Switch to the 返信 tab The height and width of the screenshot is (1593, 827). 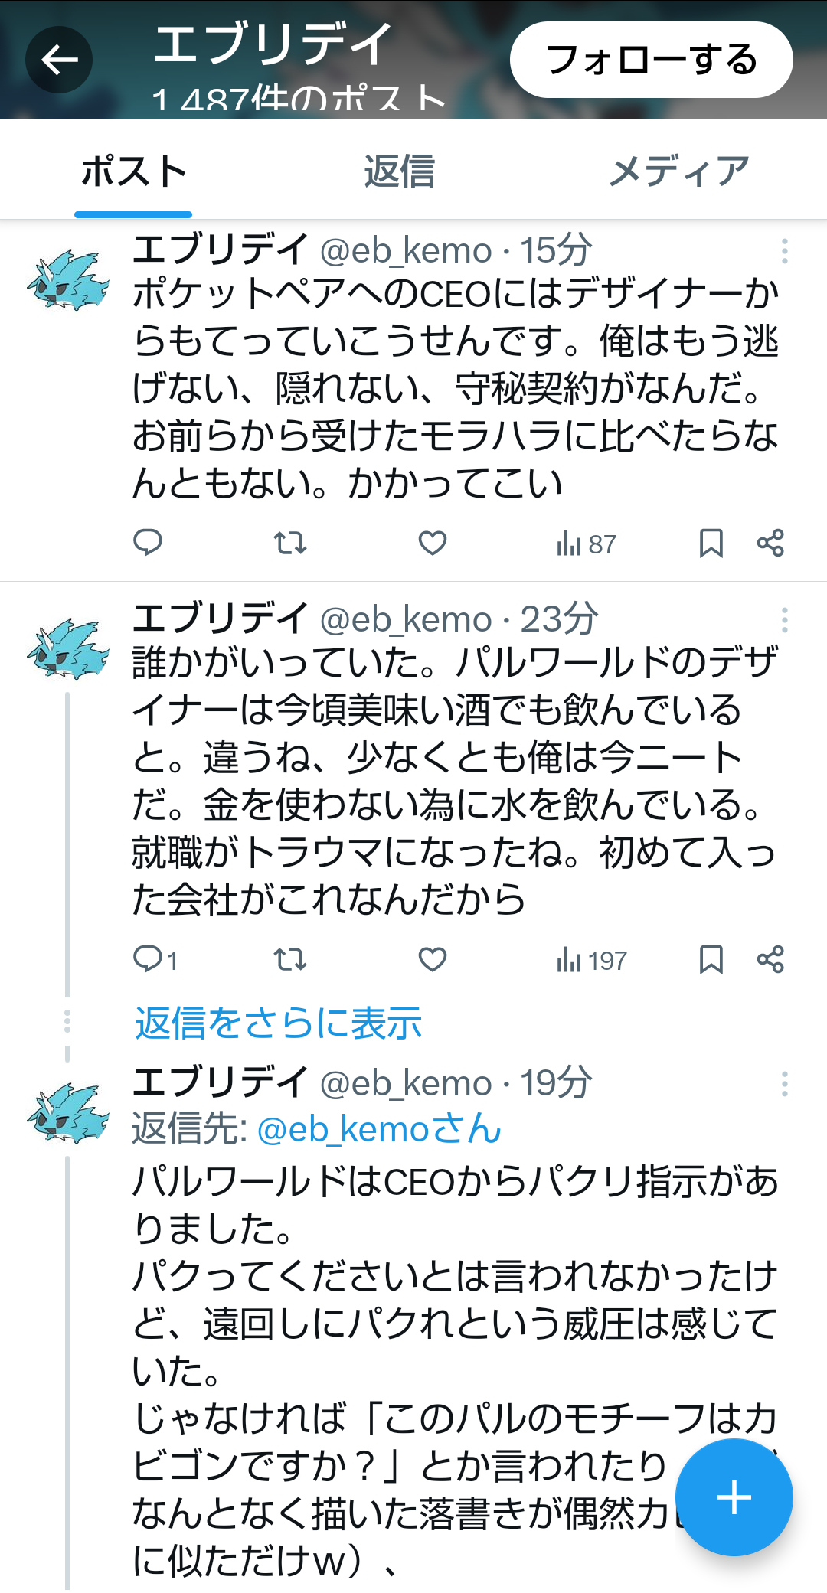pyautogui.click(x=399, y=171)
